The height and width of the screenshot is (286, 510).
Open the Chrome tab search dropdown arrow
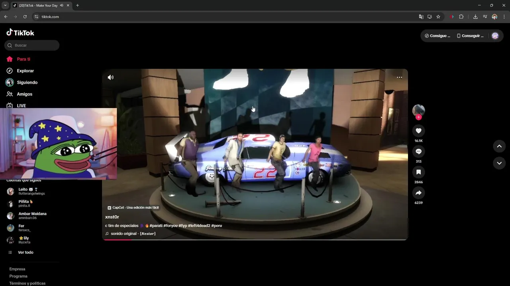(5, 5)
